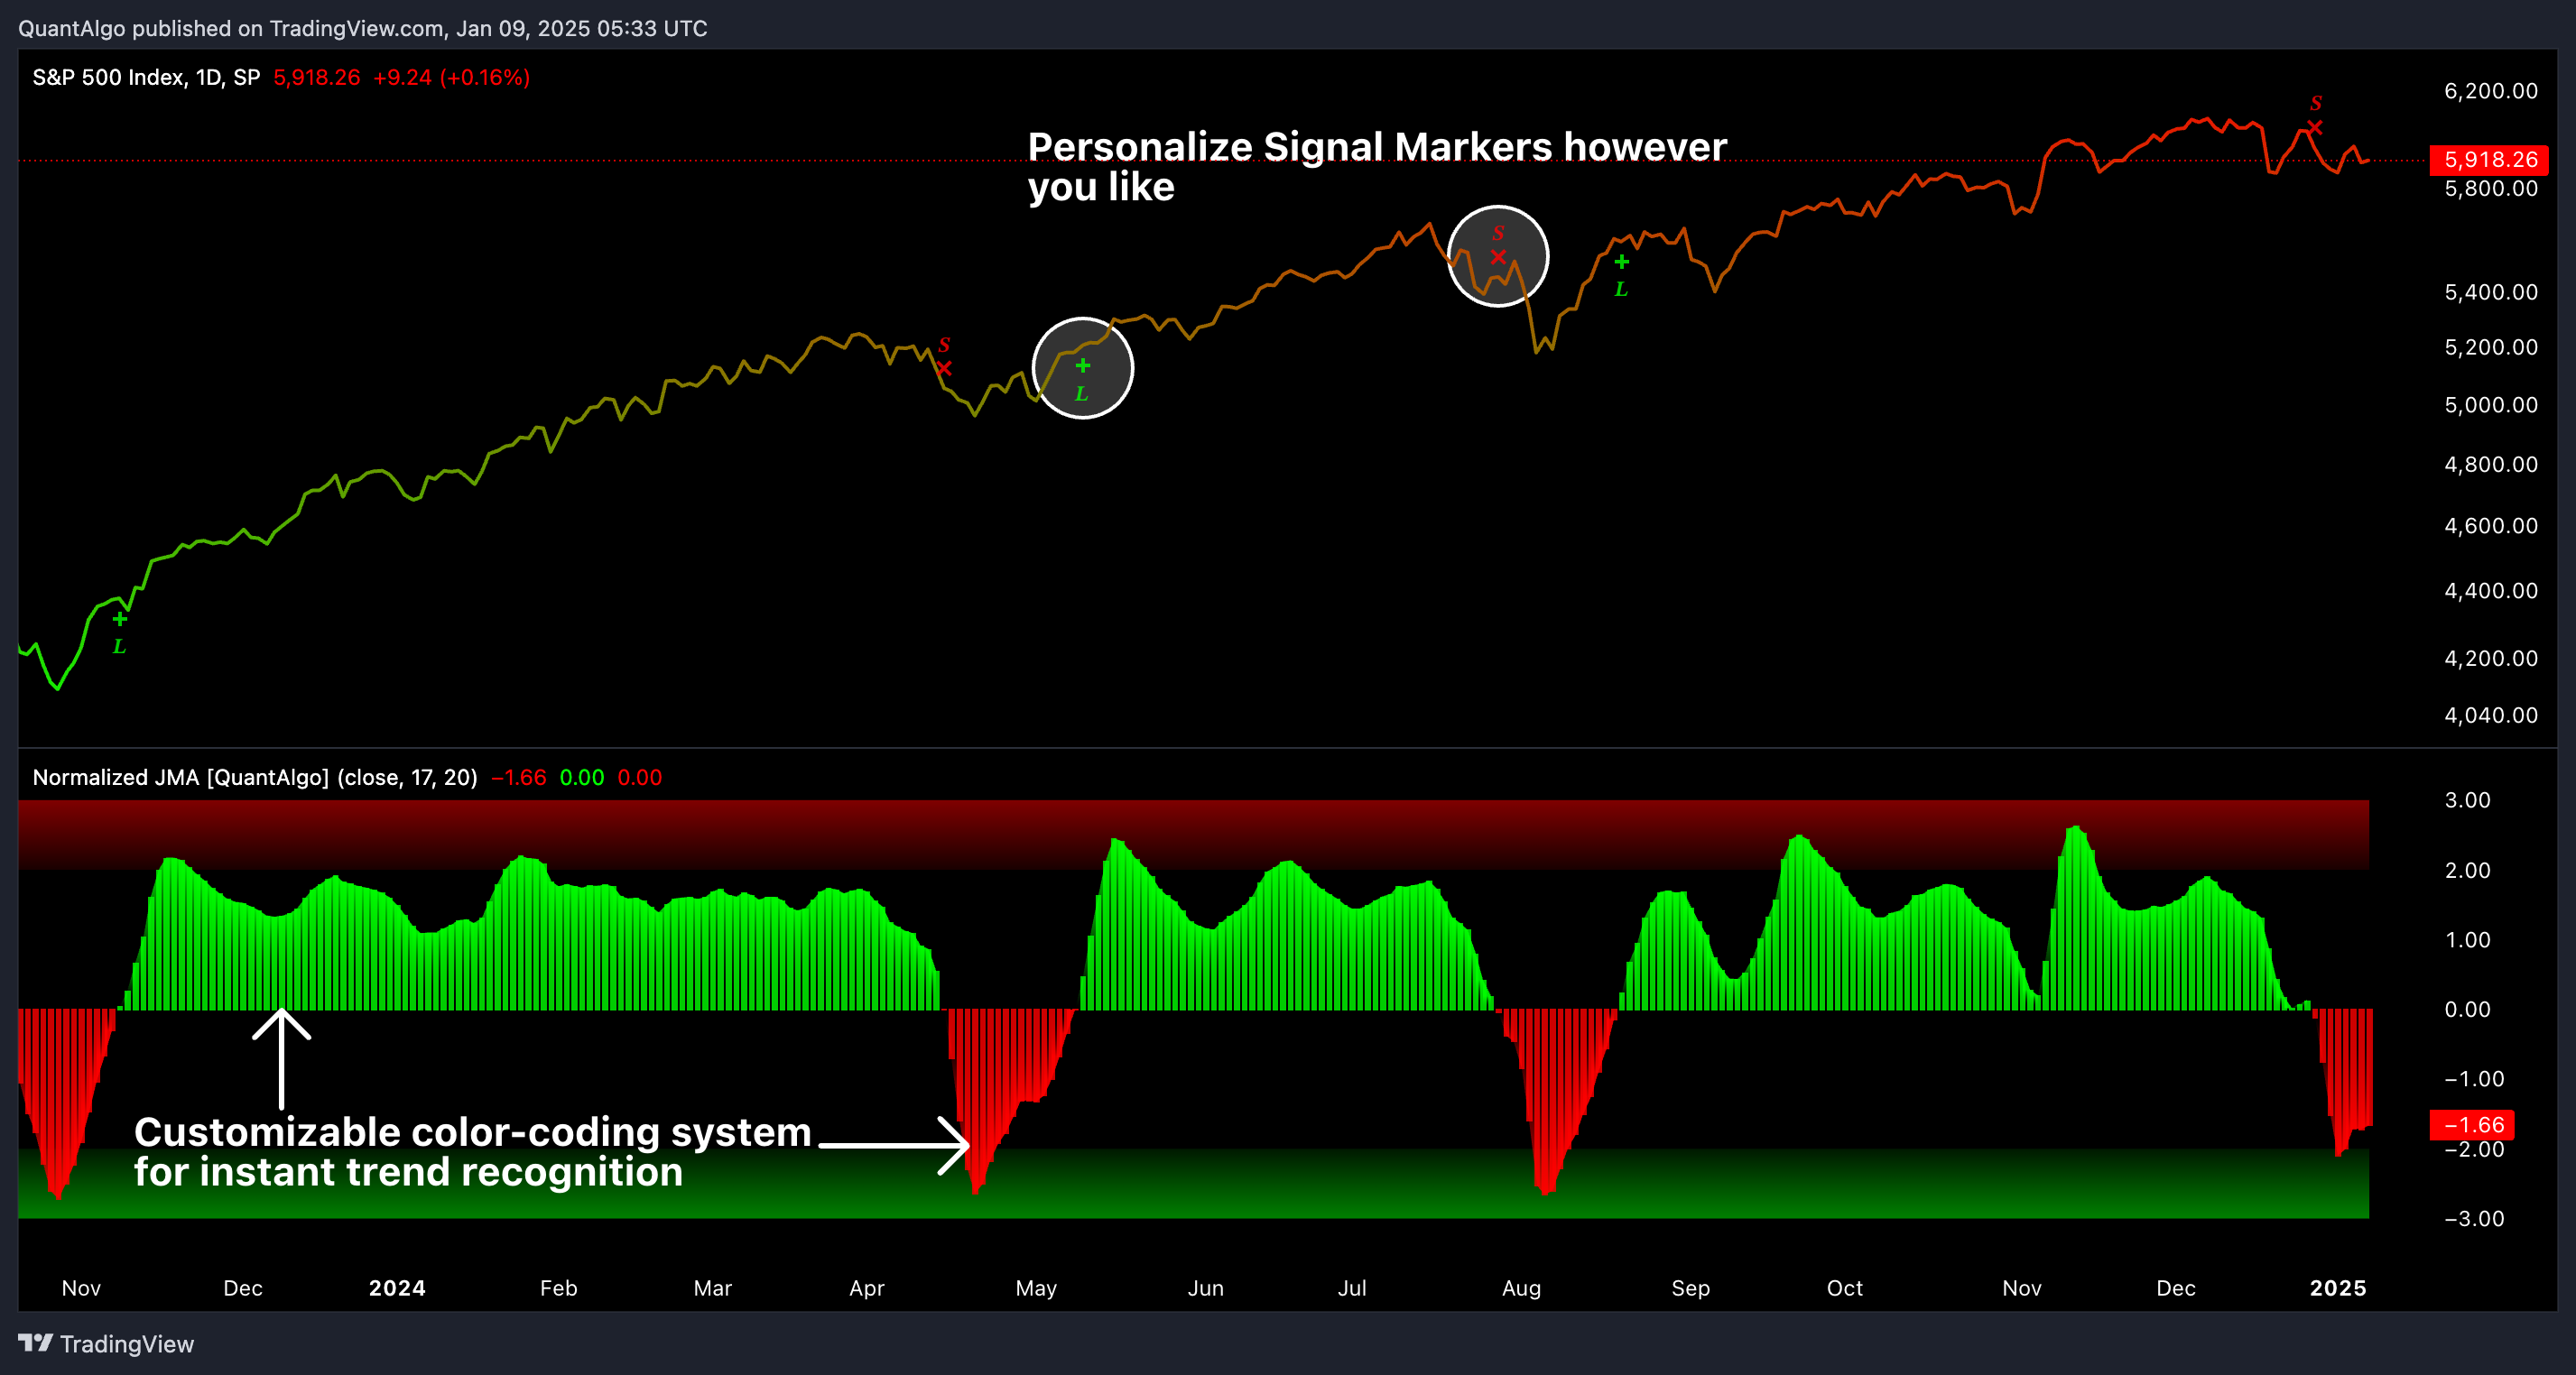Click the Normalized JMA [QuantAlgo] indicator legend
Viewport: 2576px width, 1375px height.
point(255,778)
